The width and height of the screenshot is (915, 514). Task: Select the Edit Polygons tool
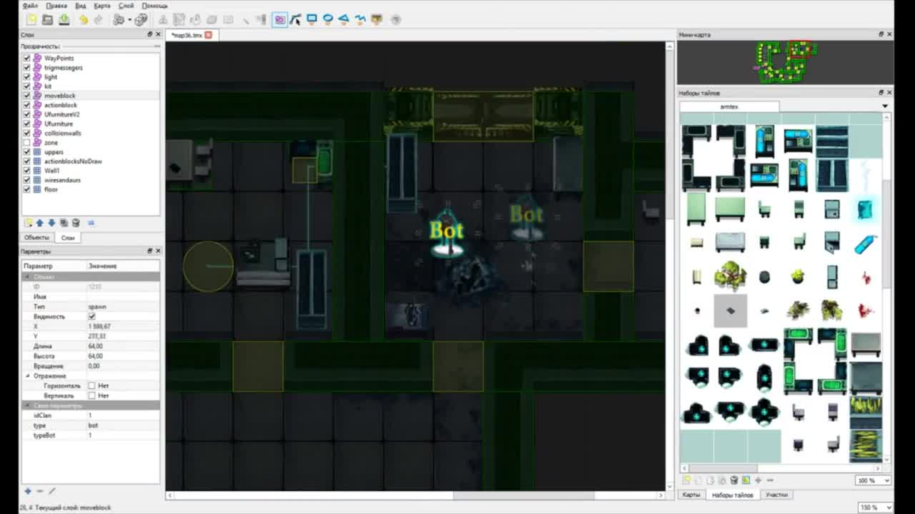295,19
